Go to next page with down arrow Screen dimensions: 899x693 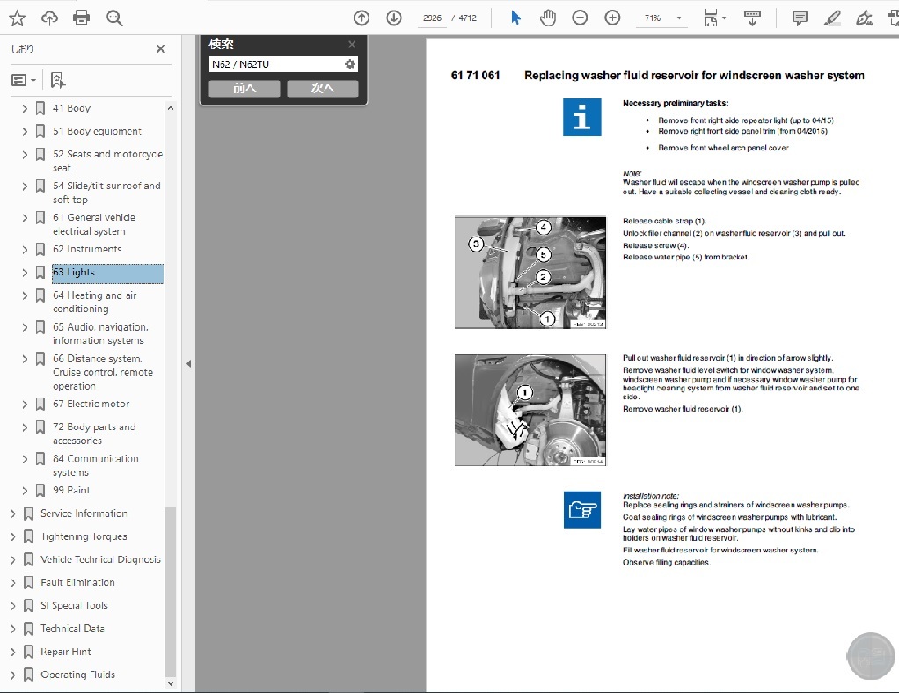[x=394, y=18]
